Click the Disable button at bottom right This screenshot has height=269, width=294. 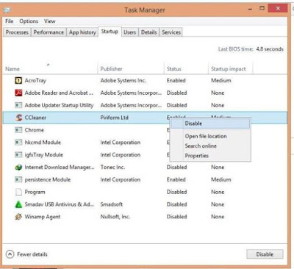(x=265, y=254)
